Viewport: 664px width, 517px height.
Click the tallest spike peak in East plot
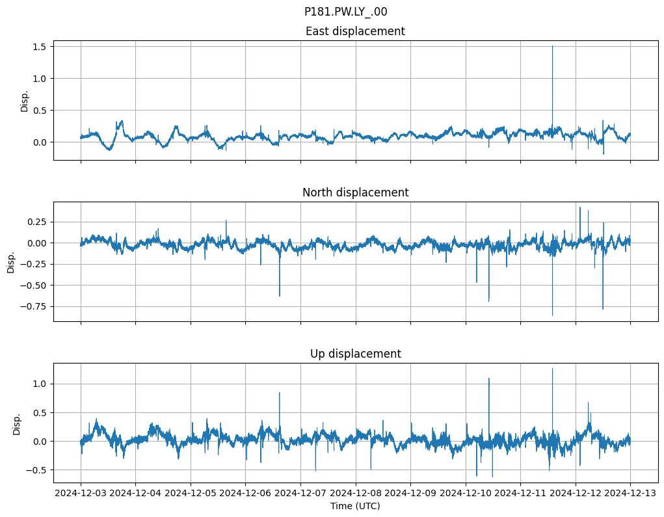click(552, 46)
